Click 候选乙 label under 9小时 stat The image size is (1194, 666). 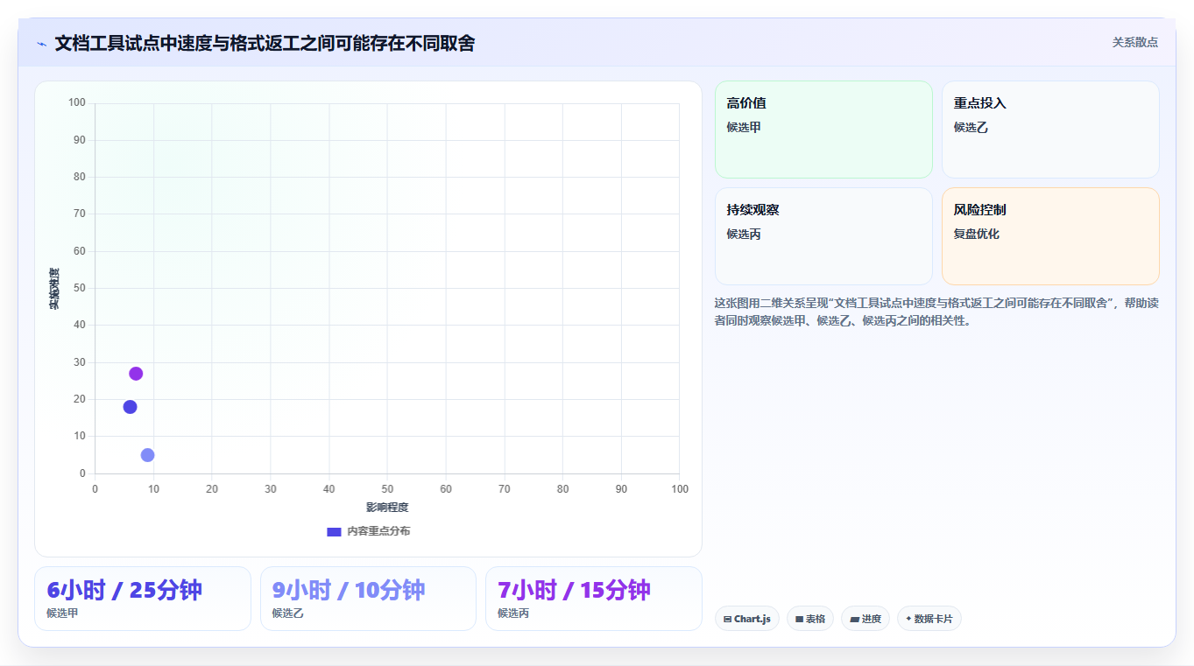tap(287, 613)
